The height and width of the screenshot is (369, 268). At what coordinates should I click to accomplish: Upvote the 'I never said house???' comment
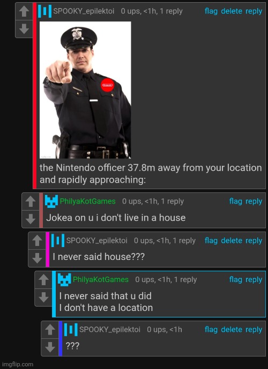point(37,241)
